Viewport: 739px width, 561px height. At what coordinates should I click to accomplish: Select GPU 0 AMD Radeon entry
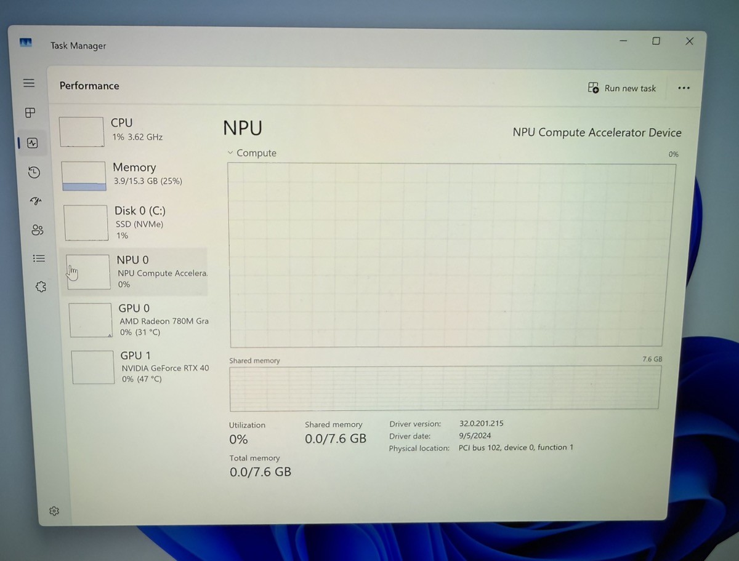139,320
